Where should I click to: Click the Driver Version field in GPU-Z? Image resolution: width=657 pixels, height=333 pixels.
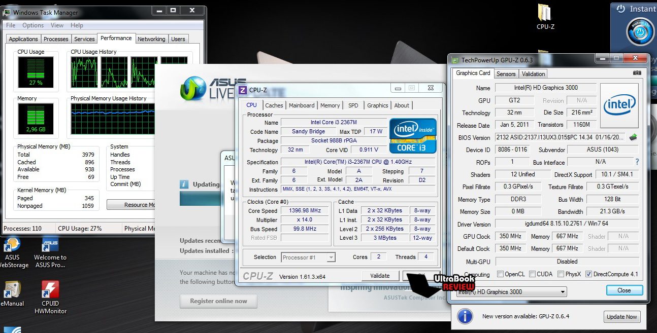568,224
